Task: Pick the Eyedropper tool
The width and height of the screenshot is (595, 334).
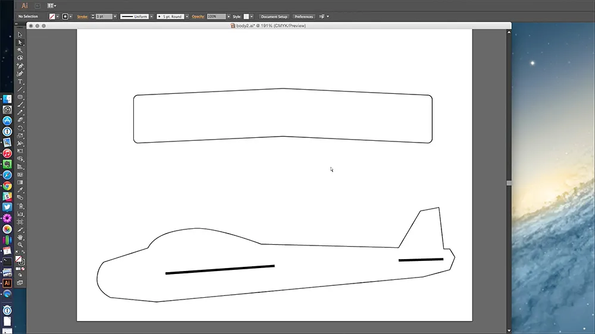Action: point(20,190)
